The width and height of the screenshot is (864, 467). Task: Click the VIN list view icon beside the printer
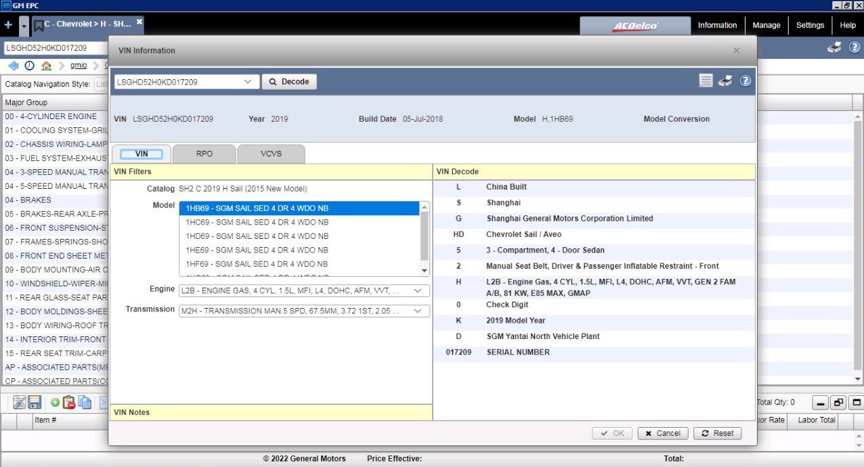coord(706,81)
